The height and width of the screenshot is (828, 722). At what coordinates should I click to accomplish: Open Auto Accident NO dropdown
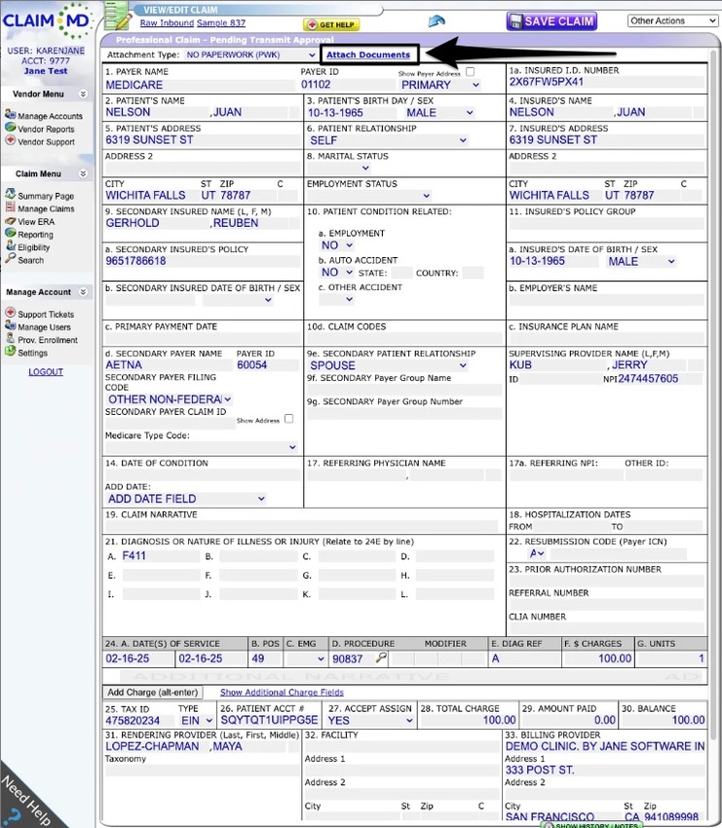(337, 273)
